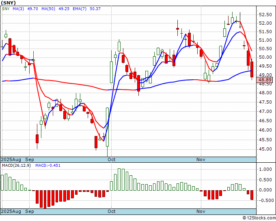Viewport: 276px width, 221px height.
Task: Click the 1.000 MACD axis label
Action: tap(265, 169)
